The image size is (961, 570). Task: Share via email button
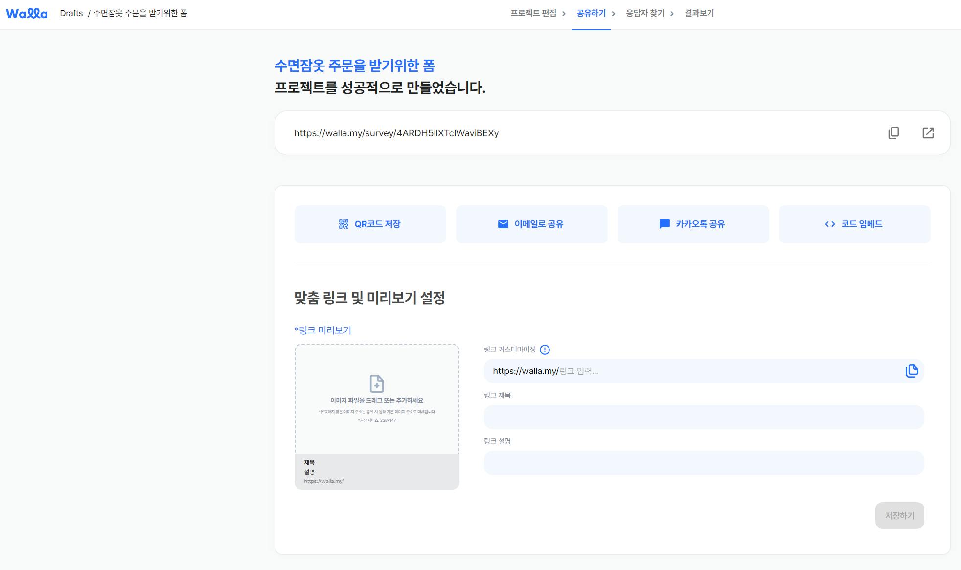tap(531, 224)
